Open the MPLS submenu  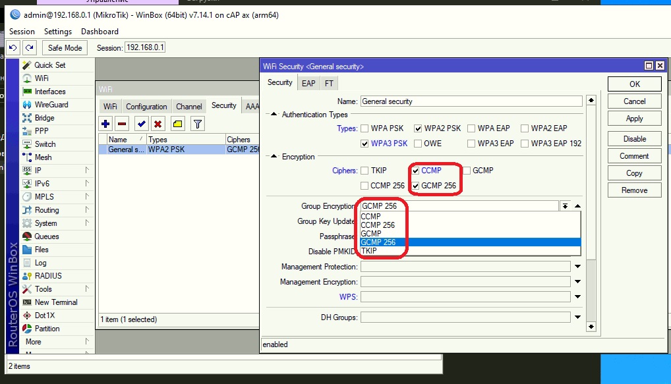44,197
